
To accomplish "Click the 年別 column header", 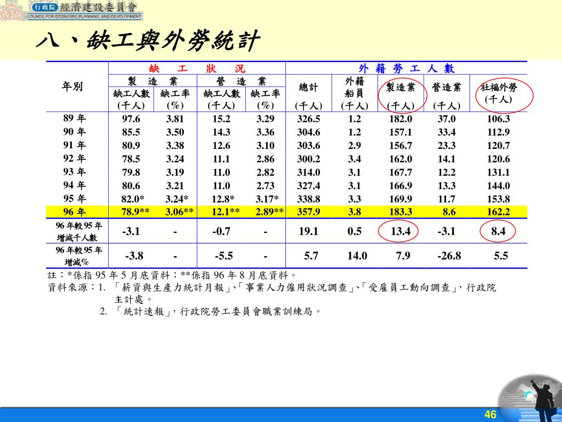I will [x=72, y=86].
